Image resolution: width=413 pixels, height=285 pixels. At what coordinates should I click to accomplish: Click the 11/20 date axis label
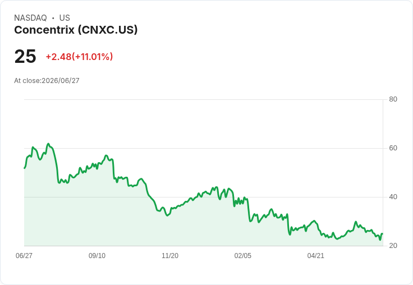(170, 255)
